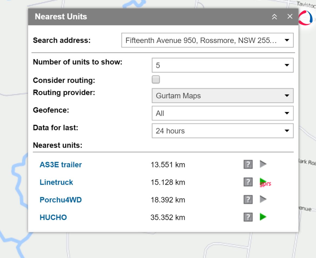This screenshot has height=258, width=316.
Task: Click the gray arrow icon for Porchu4WD
Action: pos(263,200)
